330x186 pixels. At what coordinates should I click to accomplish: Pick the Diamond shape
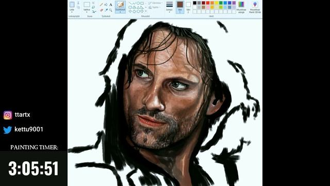coord(130,11)
